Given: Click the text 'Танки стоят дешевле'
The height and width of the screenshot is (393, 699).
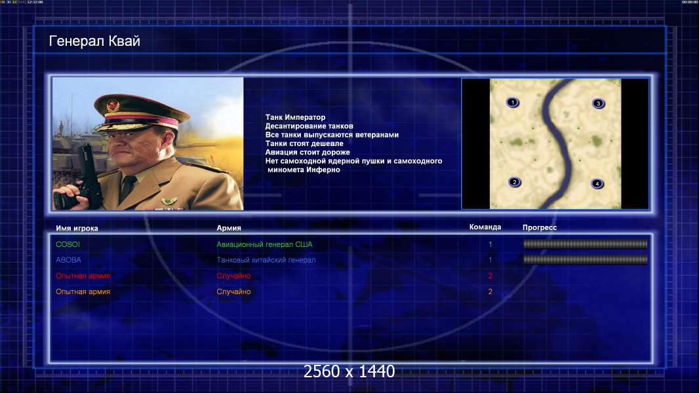Looking at the screenshot, I should [x=304, y=143].
